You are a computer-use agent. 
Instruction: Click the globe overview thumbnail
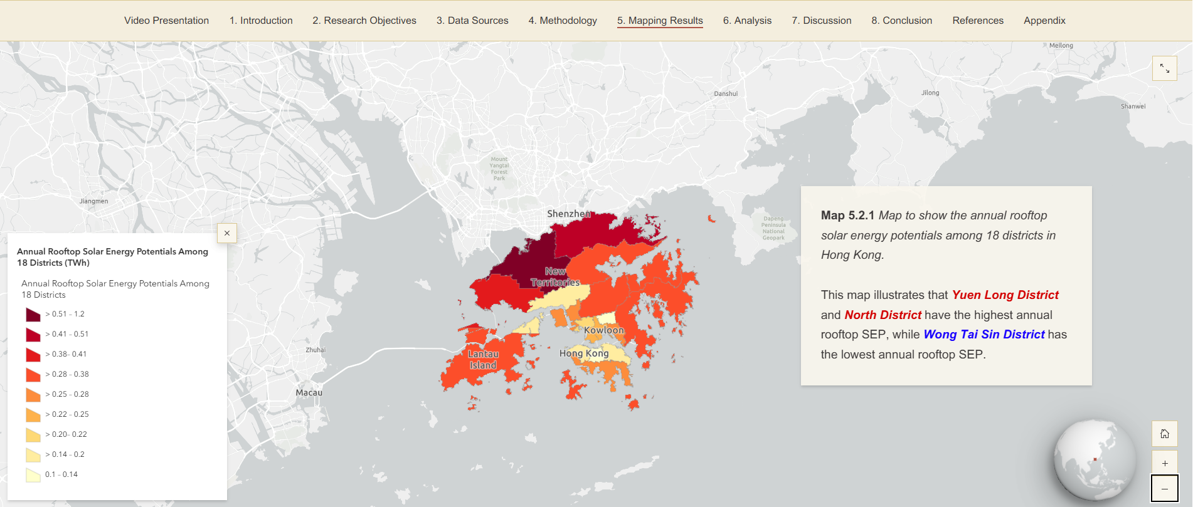pyautogui.click(x=1095, y=459)
